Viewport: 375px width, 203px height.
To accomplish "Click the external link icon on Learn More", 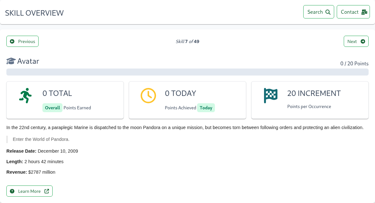I will pos(47,191).
